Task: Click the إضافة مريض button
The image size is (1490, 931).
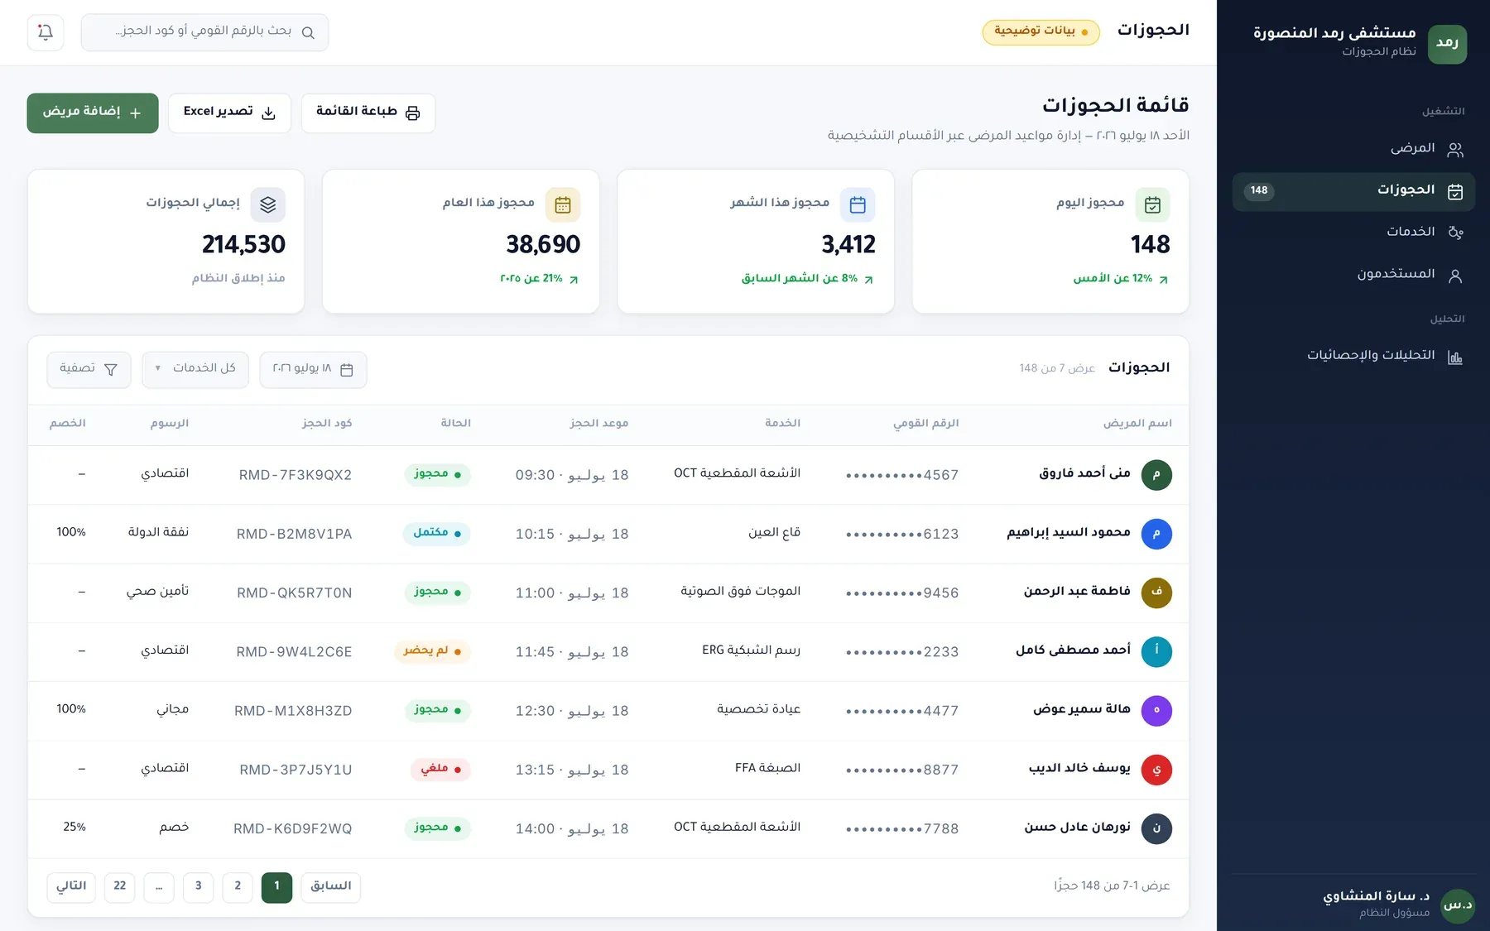Action: 93,113
